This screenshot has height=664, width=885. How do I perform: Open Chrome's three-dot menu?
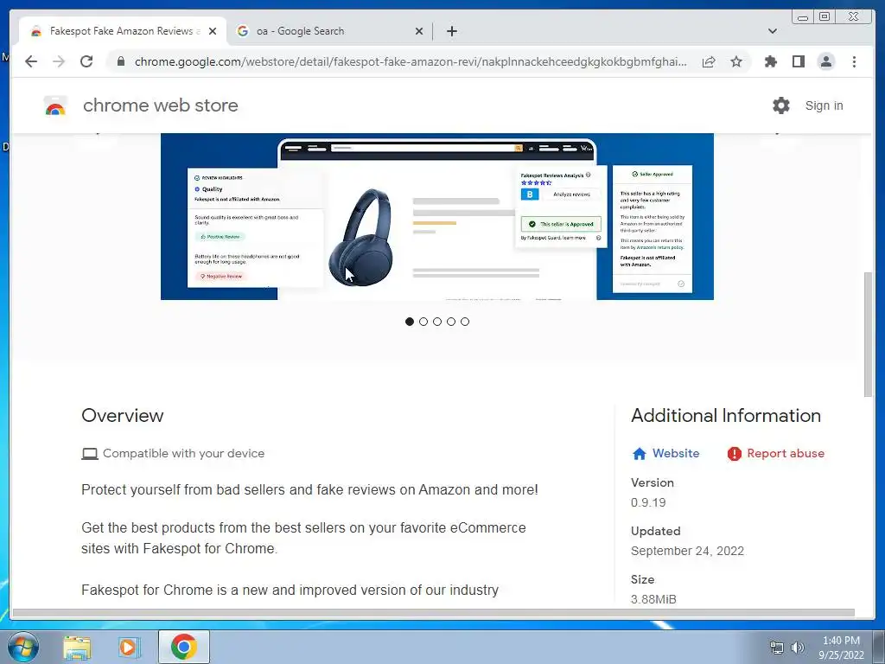pyautogui.click(x=854, y=61)
